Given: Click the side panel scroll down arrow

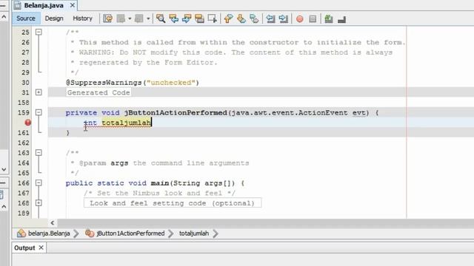Looking at the screenshot, I should (x=4, y=169).
